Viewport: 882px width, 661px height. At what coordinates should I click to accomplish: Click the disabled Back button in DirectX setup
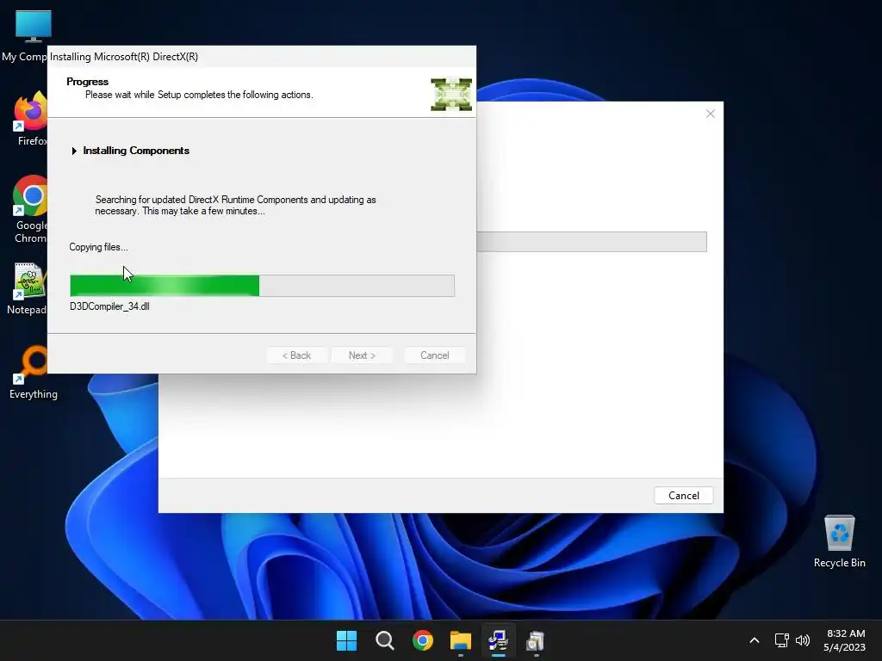pyautogui.click(x=296, y=355)
